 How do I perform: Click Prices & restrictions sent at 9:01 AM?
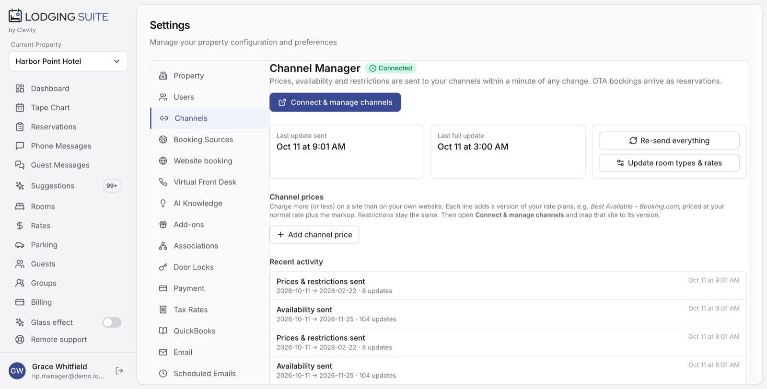tap(508, 286)
